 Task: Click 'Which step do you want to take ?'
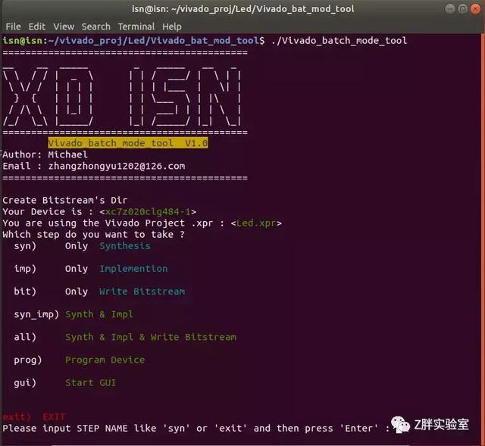click(93, 235)
